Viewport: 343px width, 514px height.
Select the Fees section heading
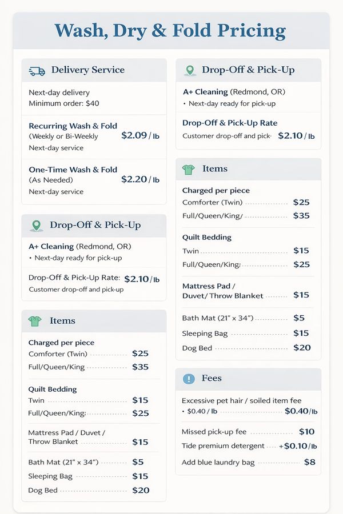click(212, 379)
